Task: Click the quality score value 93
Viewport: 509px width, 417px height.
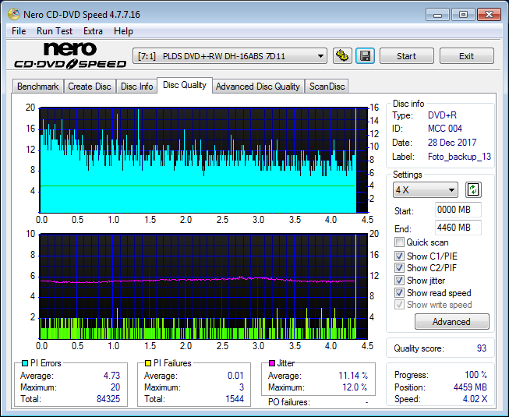Action: [x=482, y=348]
